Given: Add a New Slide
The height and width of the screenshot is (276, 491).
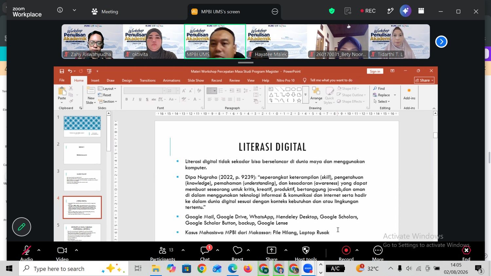Looking at the screenshot, I should (x=91, y=95).
